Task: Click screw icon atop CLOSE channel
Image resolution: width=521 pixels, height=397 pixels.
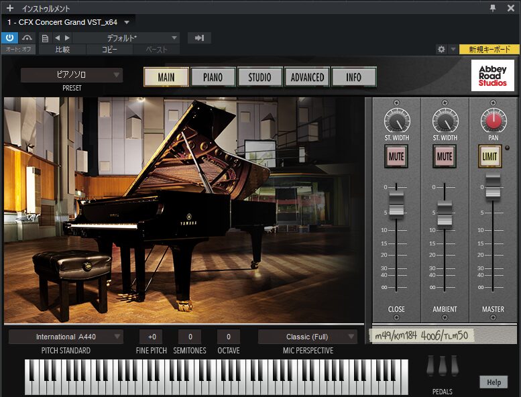Action: pyautogui.click(x=396, y=103)
